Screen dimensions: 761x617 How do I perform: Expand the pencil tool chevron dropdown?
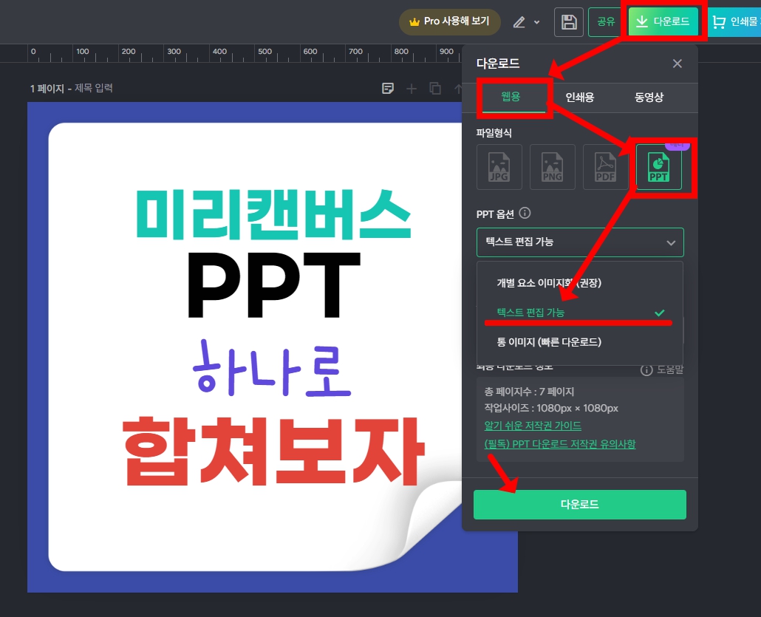click(x=538, y=22)
